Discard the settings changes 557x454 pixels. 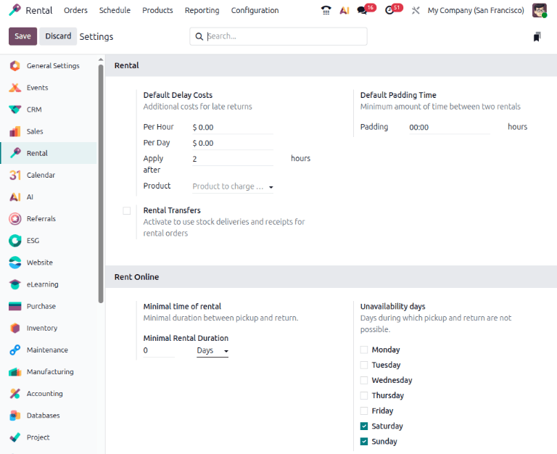(x=58, y=36)
